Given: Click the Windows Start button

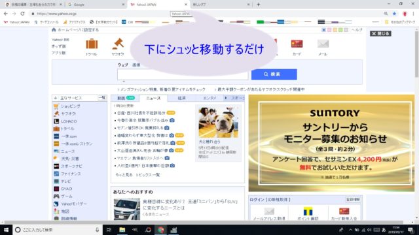Looking at the screenshot, I should pos(6,230).
